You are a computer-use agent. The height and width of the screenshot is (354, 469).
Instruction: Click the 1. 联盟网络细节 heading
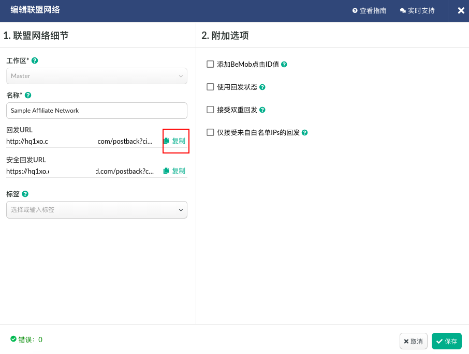(x=36, y=36)
